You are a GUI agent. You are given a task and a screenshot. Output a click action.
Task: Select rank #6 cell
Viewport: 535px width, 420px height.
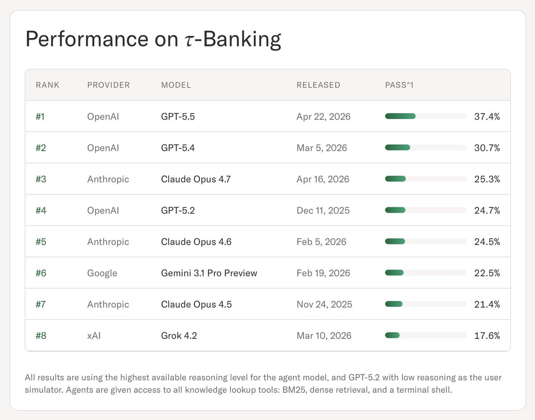41,273
